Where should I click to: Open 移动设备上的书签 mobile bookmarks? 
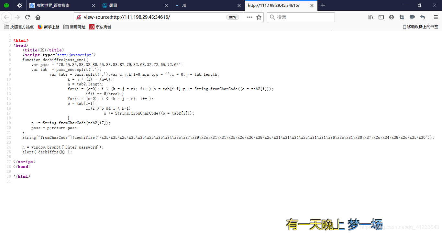click(x=421, y=27)
